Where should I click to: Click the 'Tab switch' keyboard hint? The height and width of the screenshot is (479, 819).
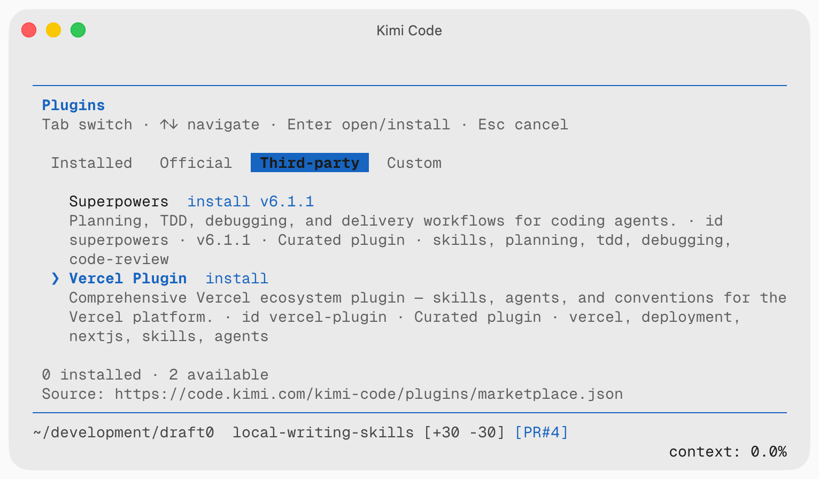point(87,125)
